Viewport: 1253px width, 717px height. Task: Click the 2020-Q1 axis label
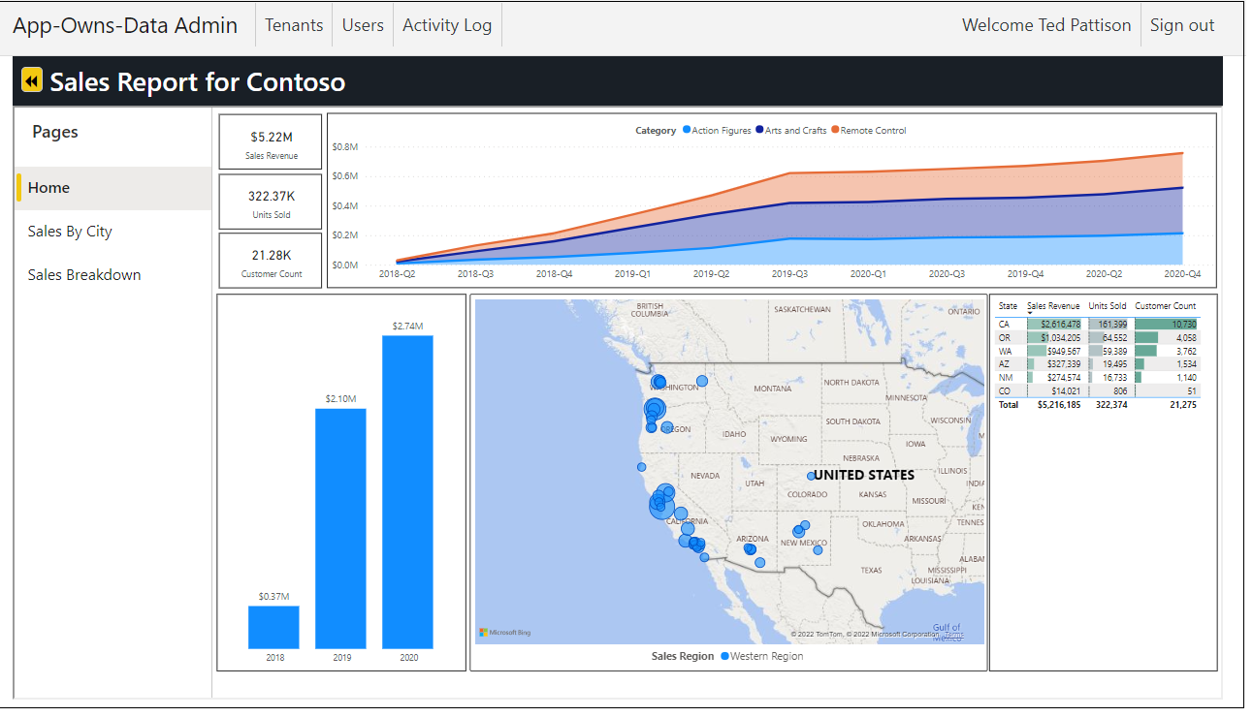(x=868, y=274)
